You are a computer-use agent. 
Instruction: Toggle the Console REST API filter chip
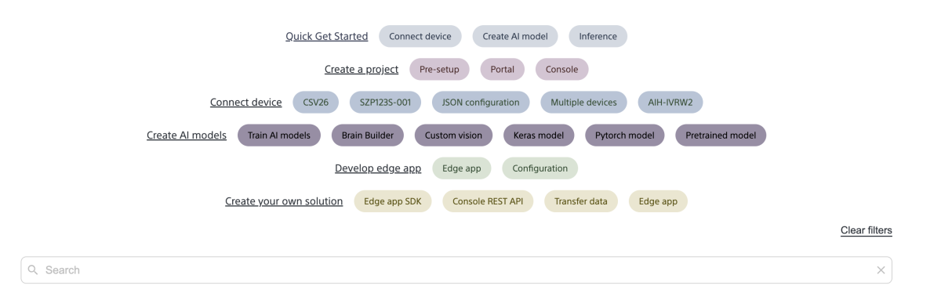coord(488,201)
